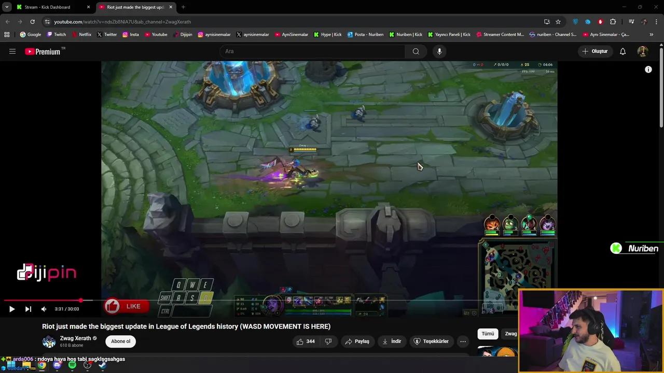The width and height of the screenshot is (664, 373).
Task: Click the Oluştur create button
Action: coord(594,51)
